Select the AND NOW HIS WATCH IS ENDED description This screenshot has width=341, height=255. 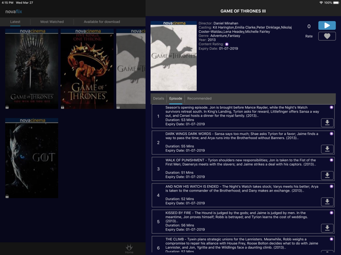click(242, 188)
